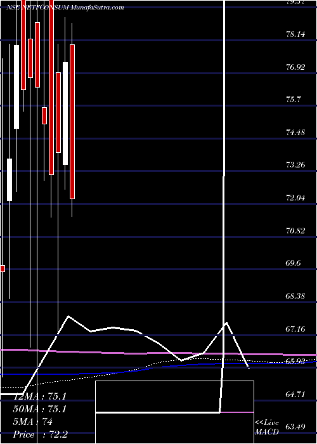Click the 70.82 price axis label
Screen dimensions: 317x444
tap(295, 230)
